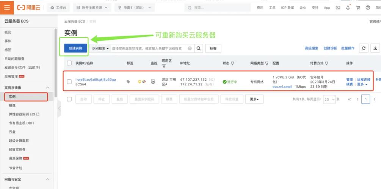Go to the previous page arrow
This screenshot has height=189, width=381.
pos(357,99)
